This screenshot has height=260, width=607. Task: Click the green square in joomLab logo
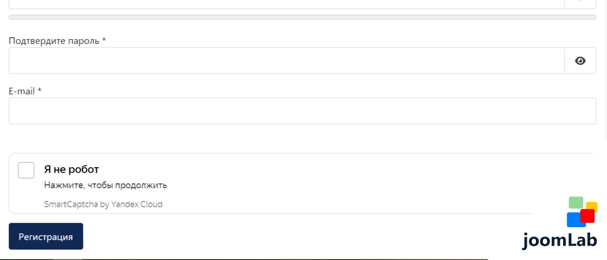tap(576, 202)
